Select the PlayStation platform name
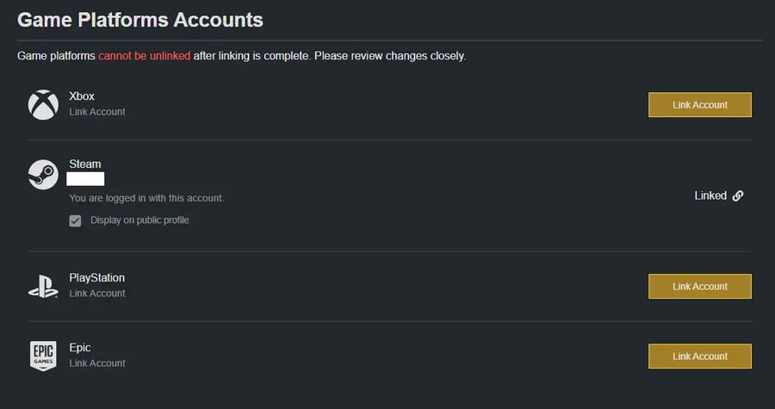 96,278
